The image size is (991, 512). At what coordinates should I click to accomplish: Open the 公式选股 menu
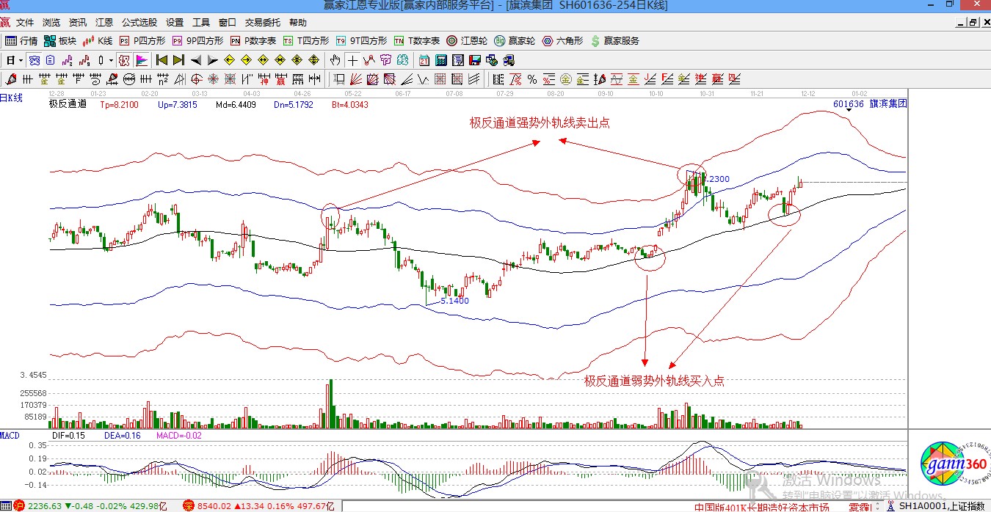139,23
